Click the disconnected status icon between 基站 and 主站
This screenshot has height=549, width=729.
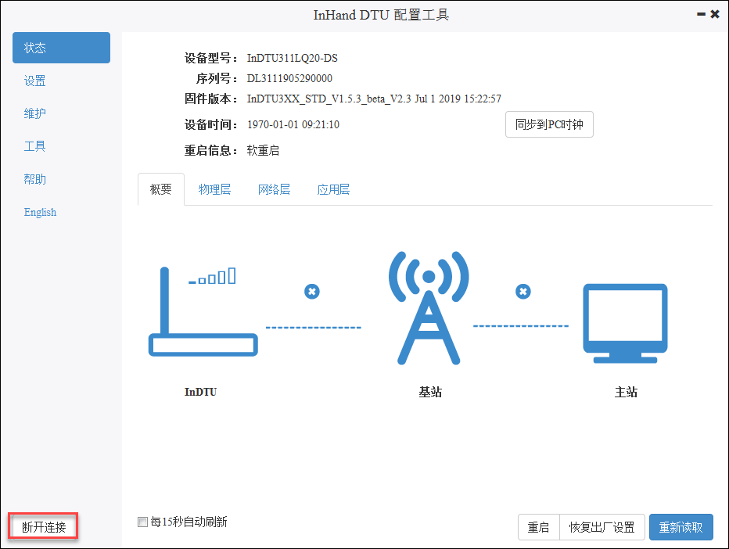[523, 292]
